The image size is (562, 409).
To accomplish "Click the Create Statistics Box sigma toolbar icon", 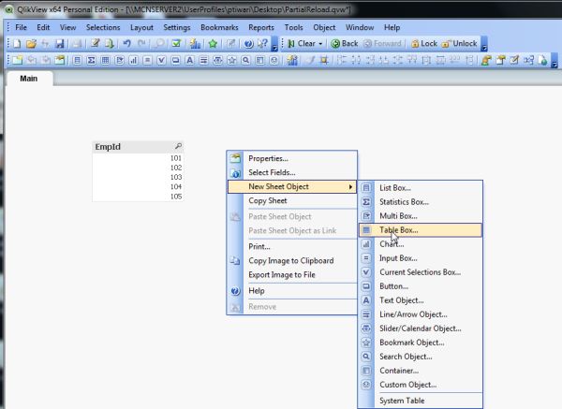I will [91, 61].
